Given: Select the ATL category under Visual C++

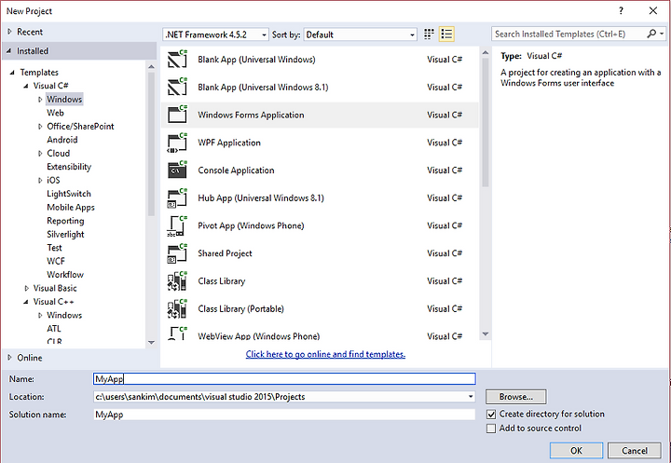Looking at the screenshot, I should (x=54, y=328).
